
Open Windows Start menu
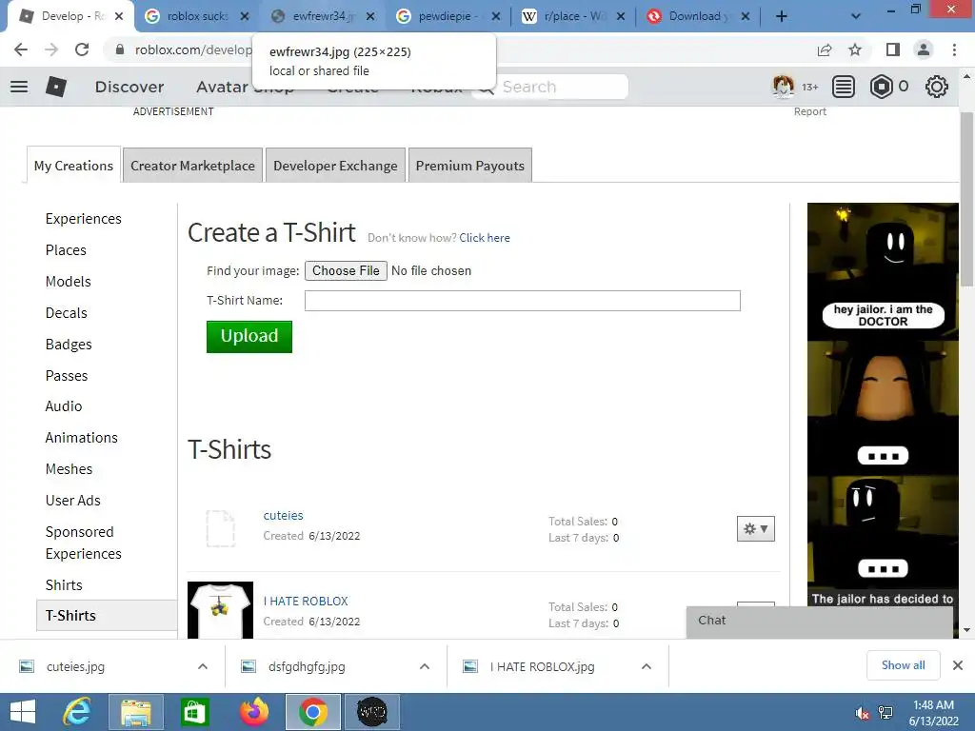click(23, 712)
